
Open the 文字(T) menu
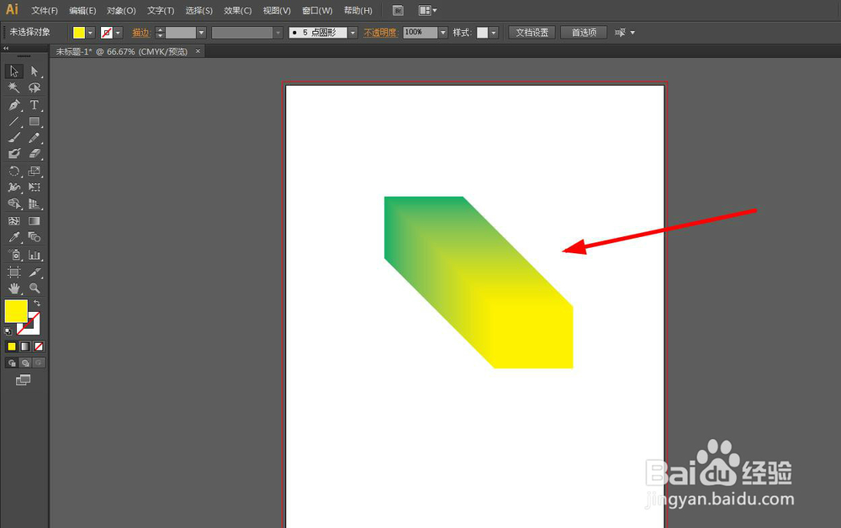click(x=161, y=11)
